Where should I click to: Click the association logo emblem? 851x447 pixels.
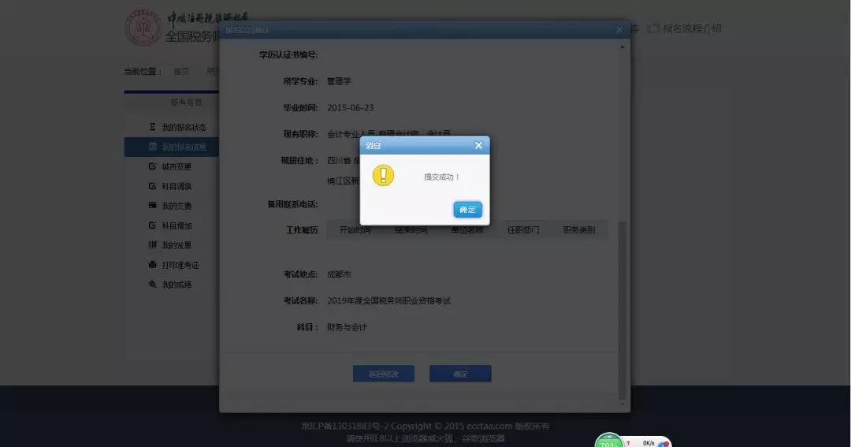click(x=143, y=27)
